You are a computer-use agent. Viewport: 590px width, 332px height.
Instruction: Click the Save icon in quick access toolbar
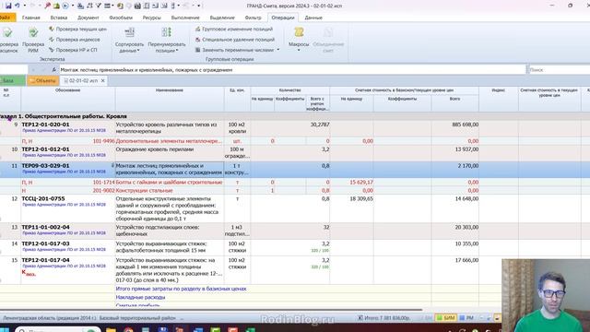click(8, 6)
